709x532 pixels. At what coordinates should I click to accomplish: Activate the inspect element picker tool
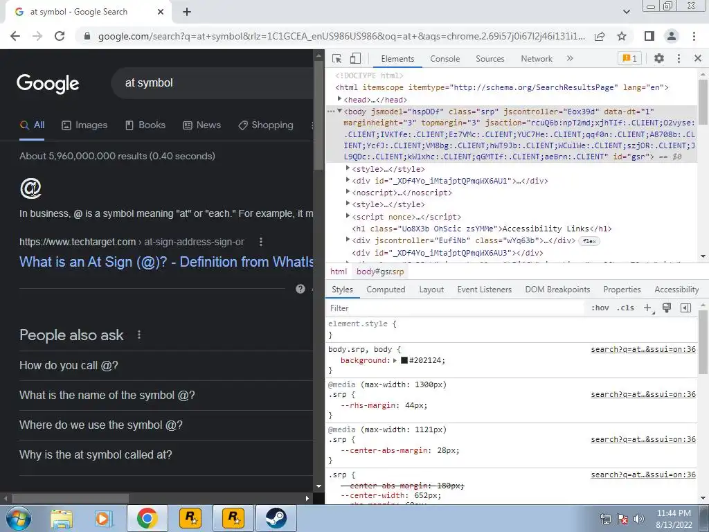click(337, 58)
